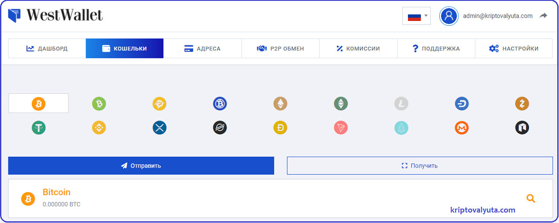Go to the Настройки tab

coord(514,48)
